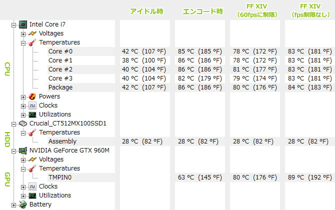Click Core #1 idle value 38 °C
The image size is (335, 210).
click(130, 60)
